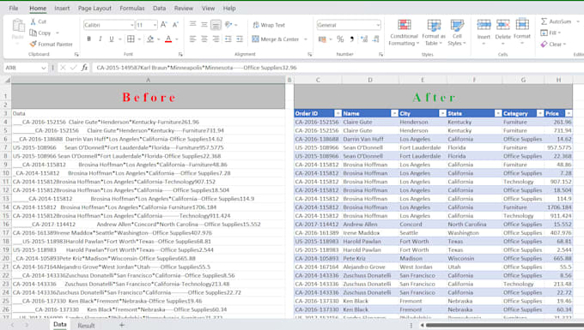Toggle Italic formatting
Viewport: 584px width, 330px height.
point(100,39)
